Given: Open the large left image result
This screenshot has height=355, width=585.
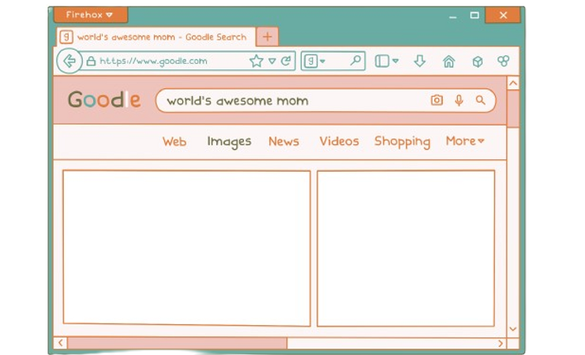Looking at the screenshot, I should 186,248.
